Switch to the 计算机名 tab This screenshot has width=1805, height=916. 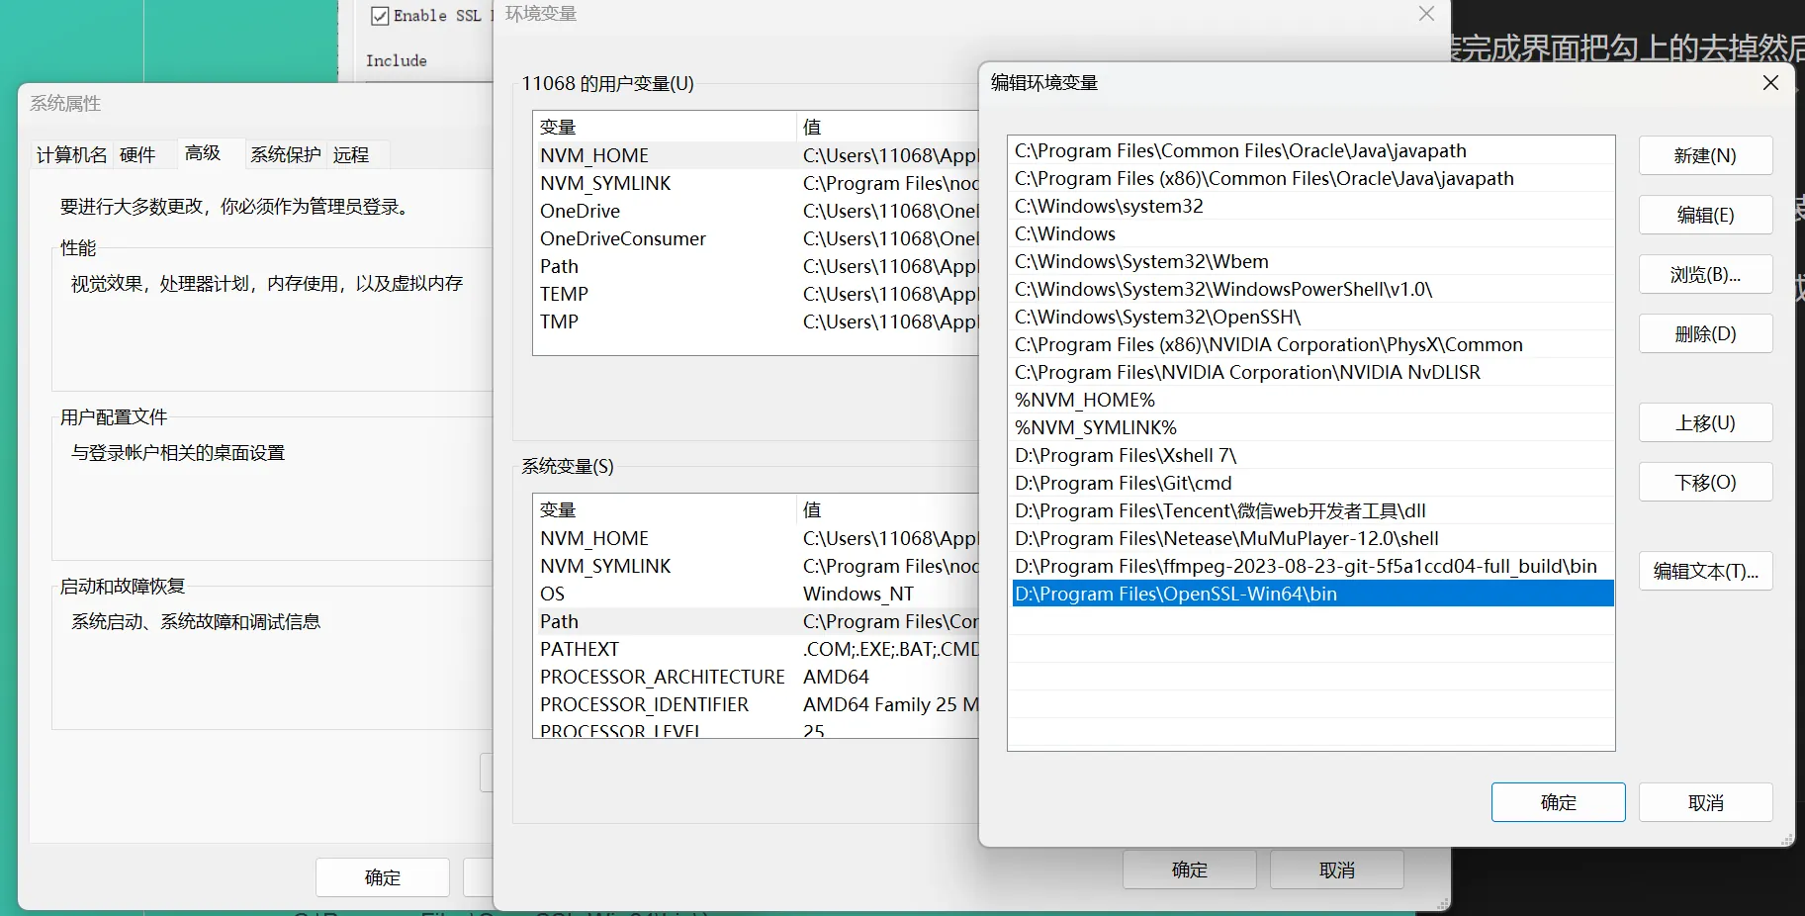point(71,155)
